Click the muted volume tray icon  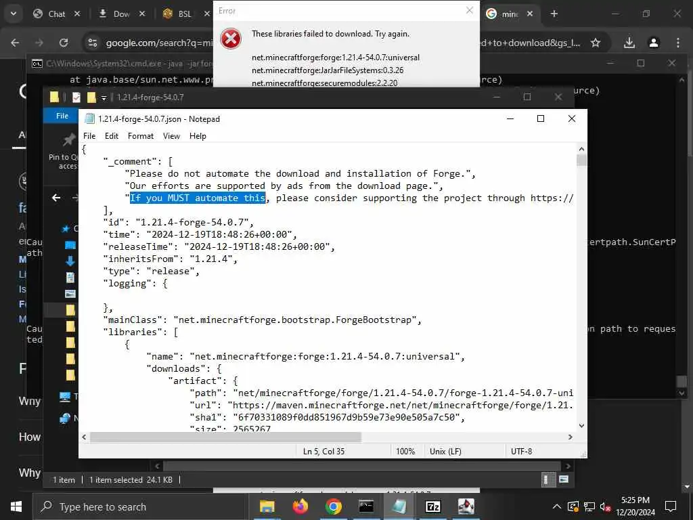tap(605, 506)
